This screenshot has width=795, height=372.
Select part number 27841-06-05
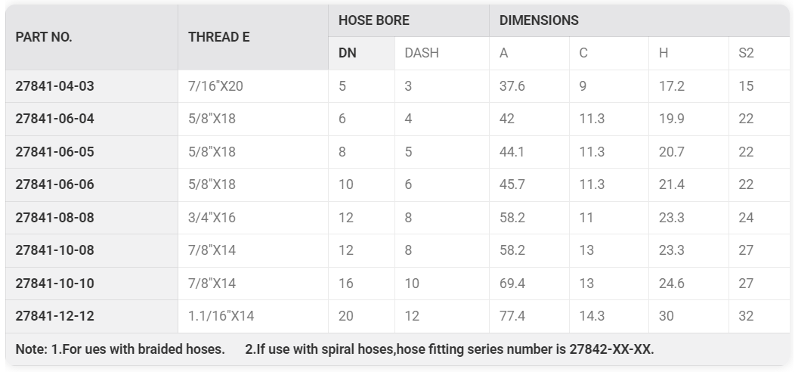pos(54,152)
